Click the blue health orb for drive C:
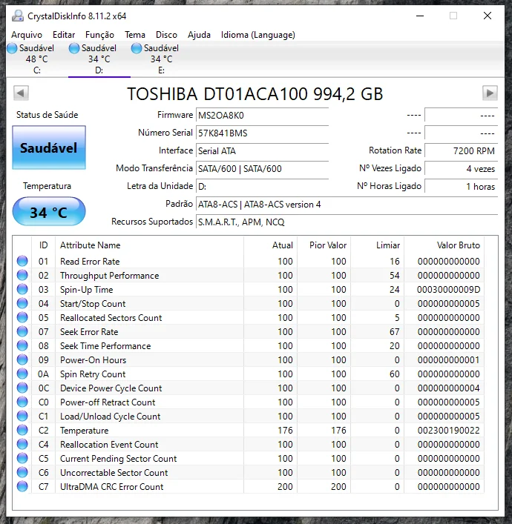This screenshot has width=512, height=524. [12, 48]
